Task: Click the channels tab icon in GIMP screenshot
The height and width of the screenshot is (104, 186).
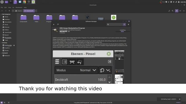Action: (x=65, y=62)
